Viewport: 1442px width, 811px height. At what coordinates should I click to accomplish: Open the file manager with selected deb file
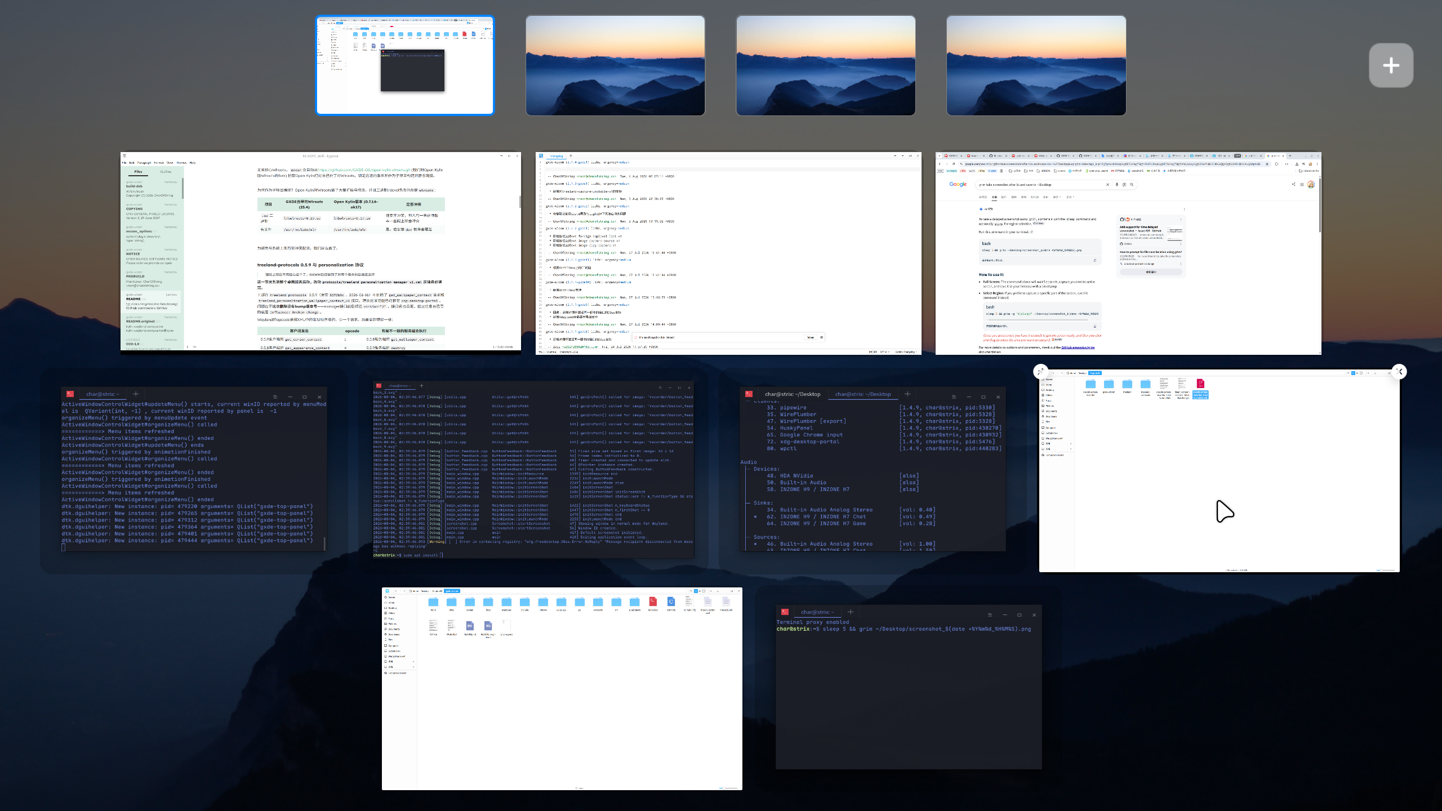point(1220,471)
